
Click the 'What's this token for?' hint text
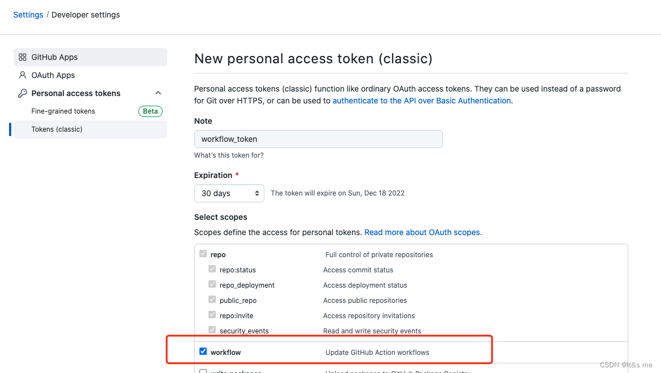click(229, 155)
